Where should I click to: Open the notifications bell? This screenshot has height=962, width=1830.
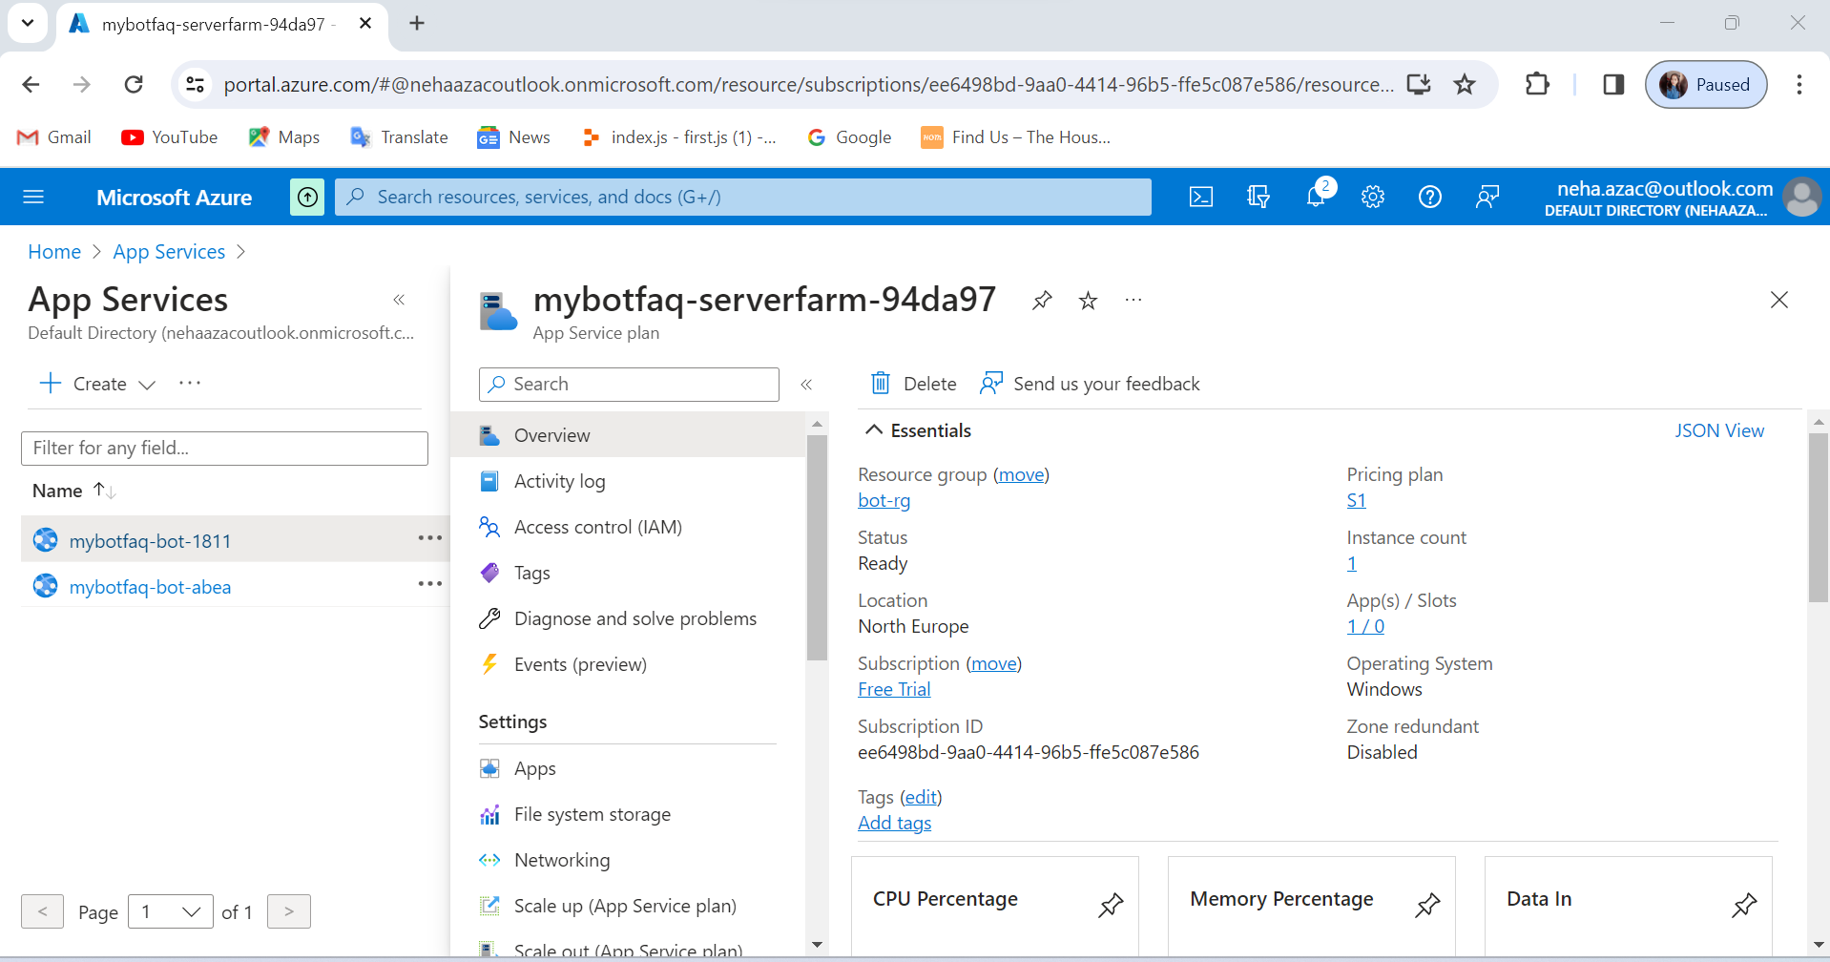tap(1316, 197)
